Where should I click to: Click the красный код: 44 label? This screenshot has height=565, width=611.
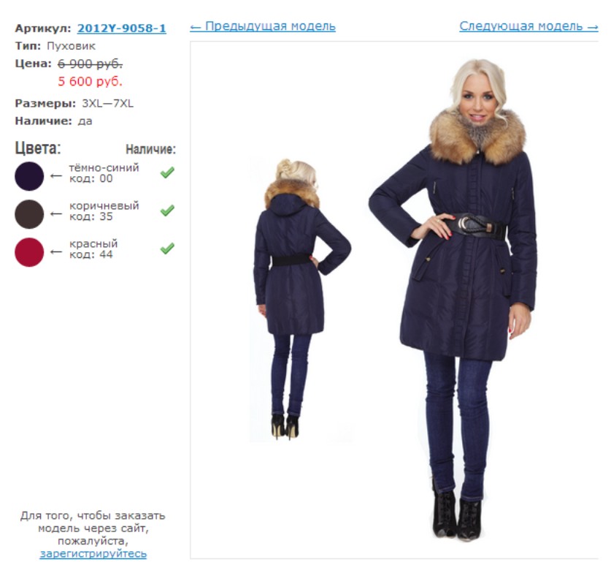pyautogui.click(x=93, y=249)
